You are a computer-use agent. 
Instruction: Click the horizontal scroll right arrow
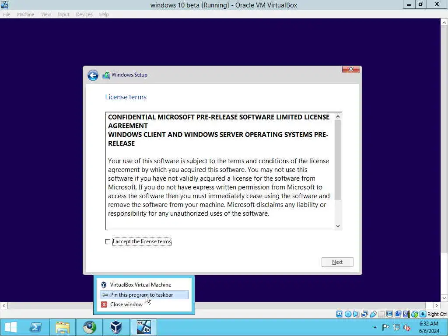pos(437,305)
